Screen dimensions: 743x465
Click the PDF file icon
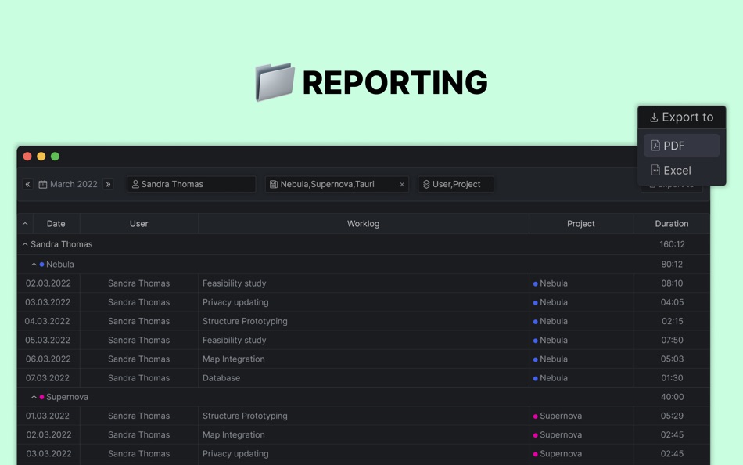[656, 145]
